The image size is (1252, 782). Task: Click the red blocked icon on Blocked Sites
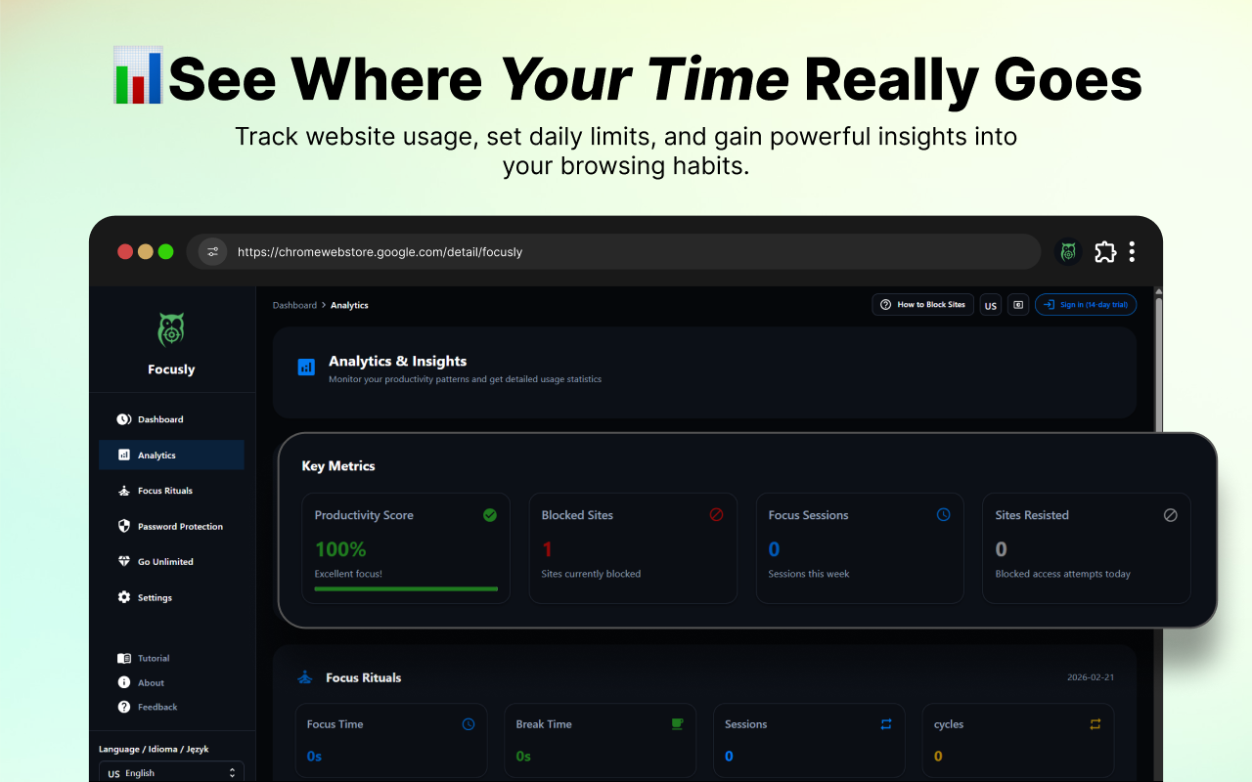click(x=716, y=515)
